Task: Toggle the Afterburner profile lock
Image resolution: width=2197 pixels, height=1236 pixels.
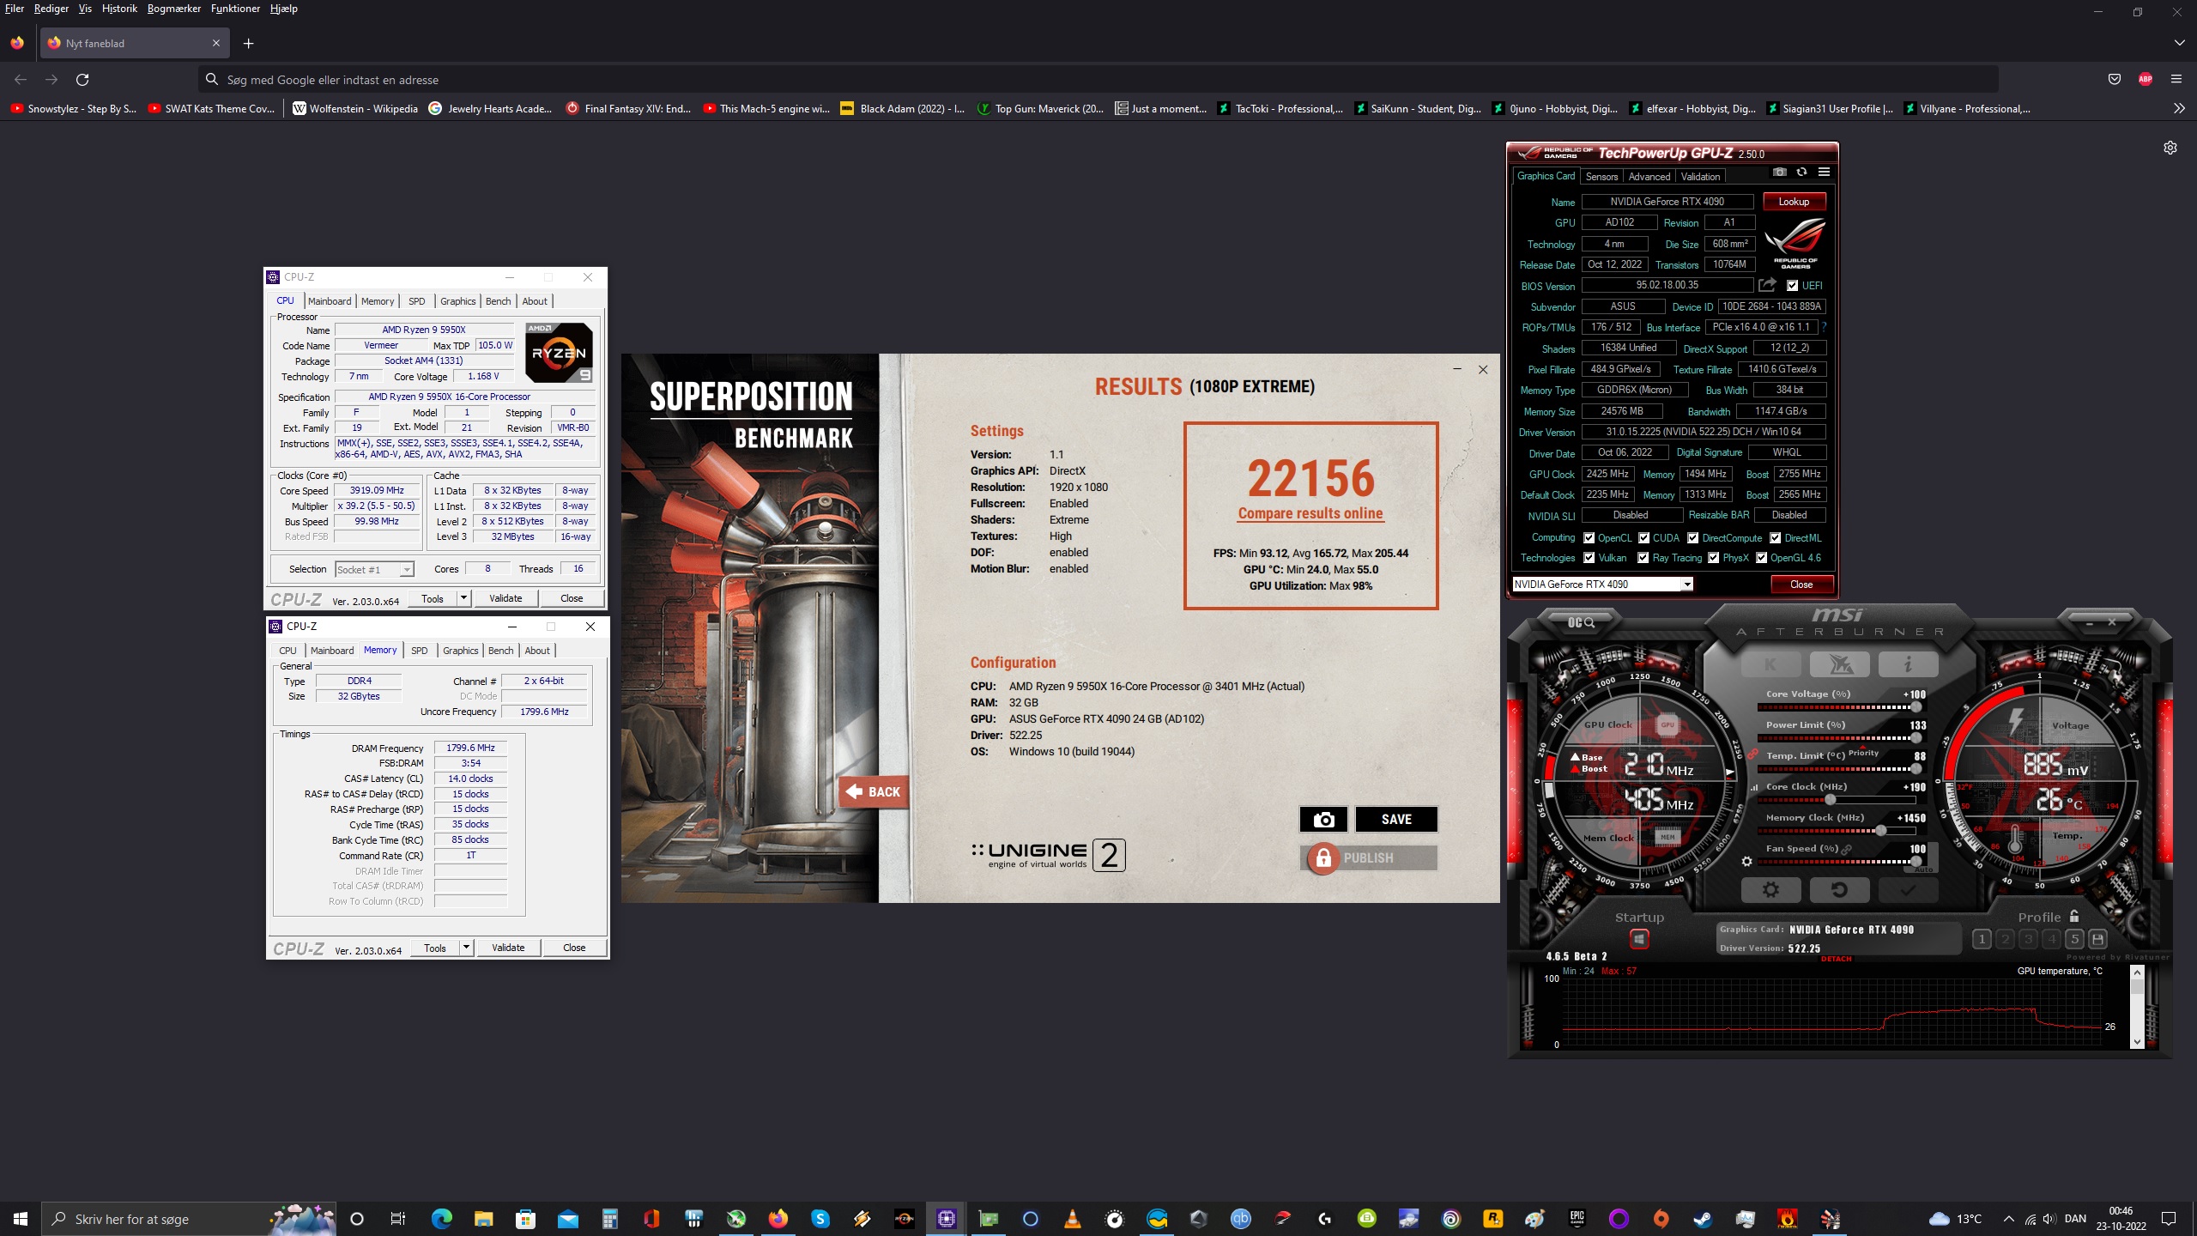Action: click(2074, 916)
